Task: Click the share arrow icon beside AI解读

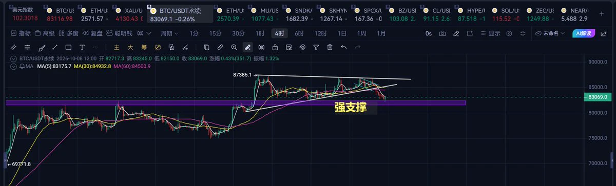Action: [x=603, y=33]
